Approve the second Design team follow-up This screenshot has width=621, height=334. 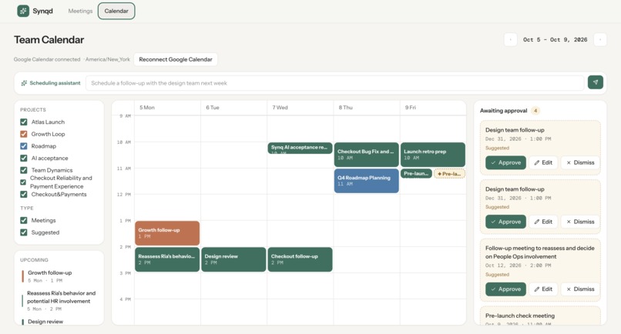point(505,222)
